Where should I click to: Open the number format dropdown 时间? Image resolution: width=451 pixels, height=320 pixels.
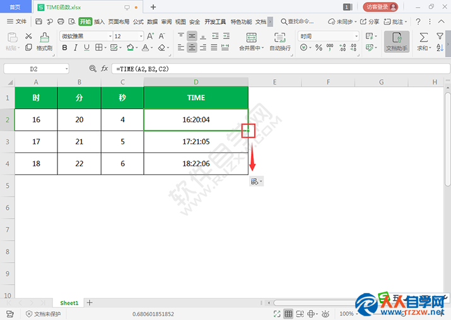coord(356,36)
